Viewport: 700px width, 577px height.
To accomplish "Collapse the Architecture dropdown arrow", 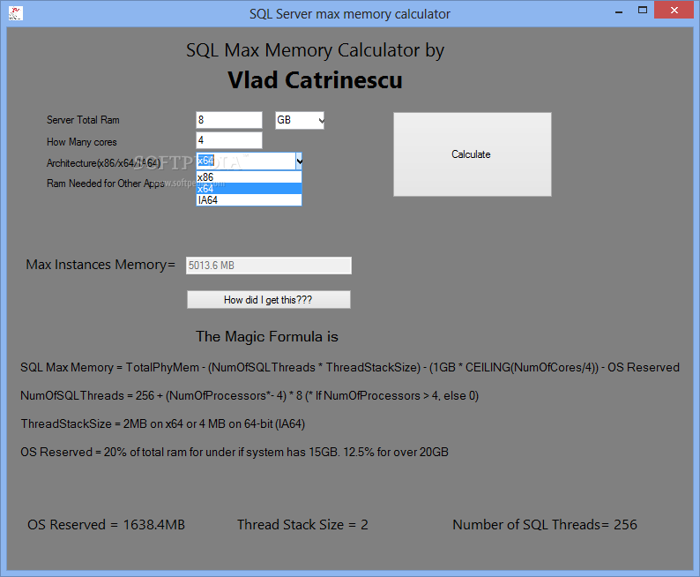I will [x=299, y=161].
